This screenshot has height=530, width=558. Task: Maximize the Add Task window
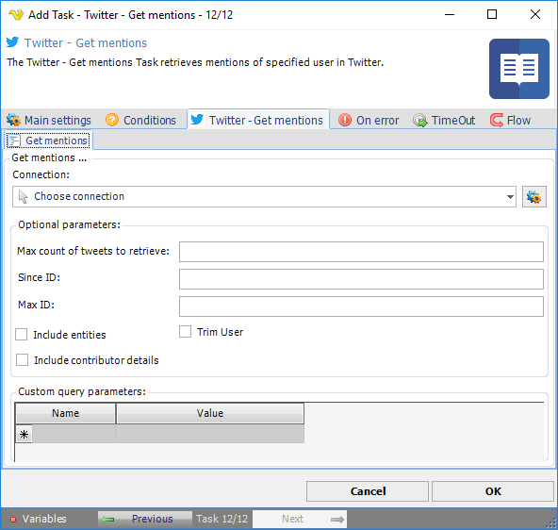tap(492, 14)
